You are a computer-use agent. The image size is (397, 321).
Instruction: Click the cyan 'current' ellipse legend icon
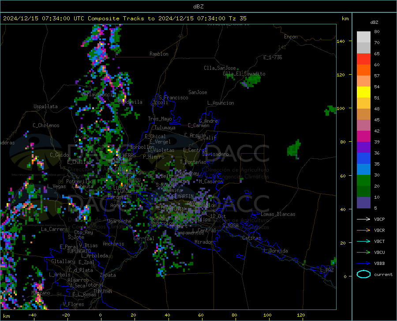coord(363,274)
